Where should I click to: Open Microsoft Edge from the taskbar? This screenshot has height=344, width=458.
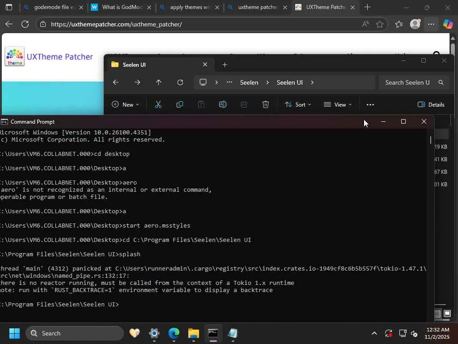point(174,333)
